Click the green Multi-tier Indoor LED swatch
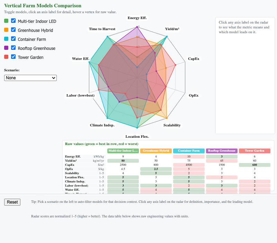The height and width of the screenshot is (243, 277). click(6, 21)
